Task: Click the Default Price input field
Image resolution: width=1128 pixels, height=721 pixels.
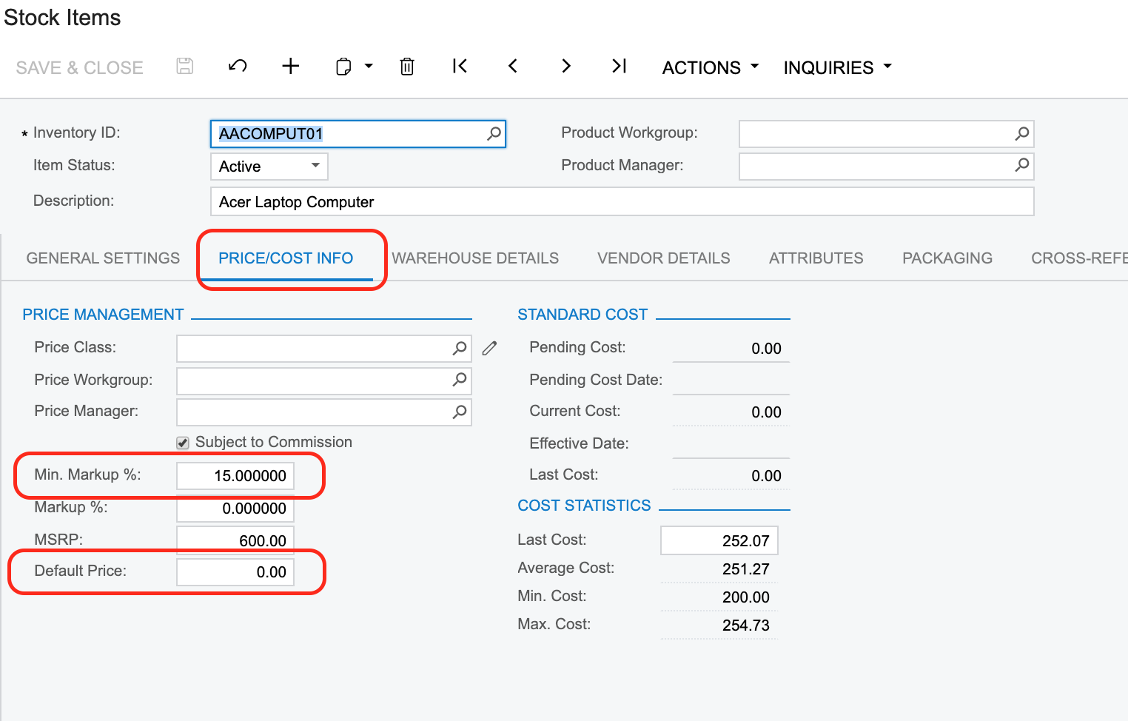Action: 235,572
